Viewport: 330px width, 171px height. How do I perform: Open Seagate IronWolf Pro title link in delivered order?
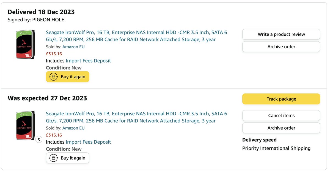[136, 36]
